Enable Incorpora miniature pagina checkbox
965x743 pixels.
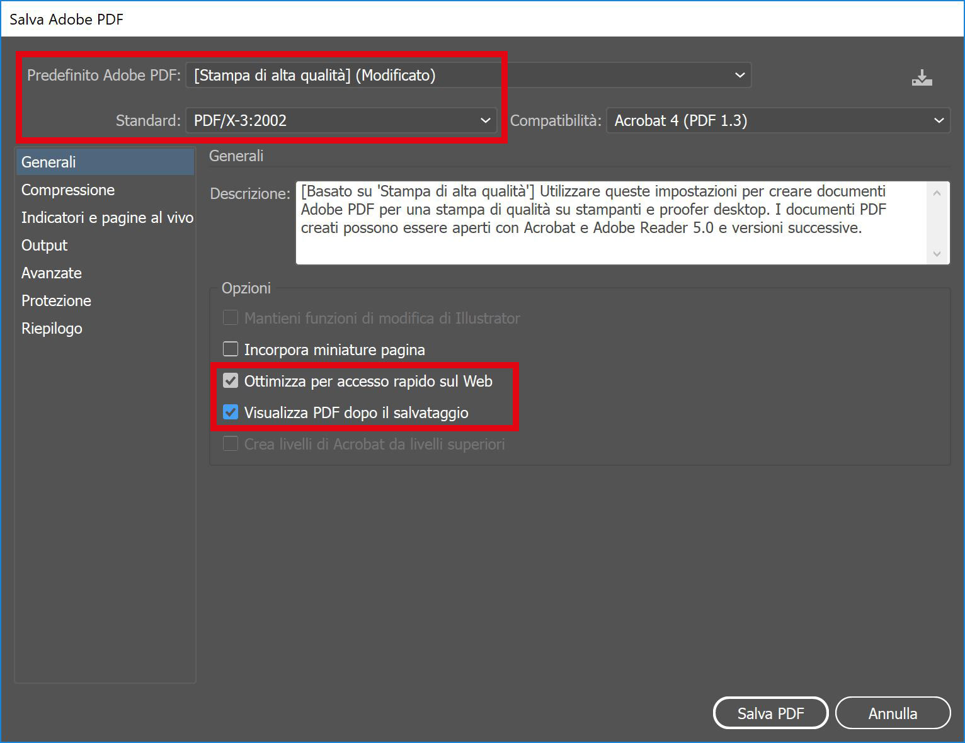coord(231,349)
